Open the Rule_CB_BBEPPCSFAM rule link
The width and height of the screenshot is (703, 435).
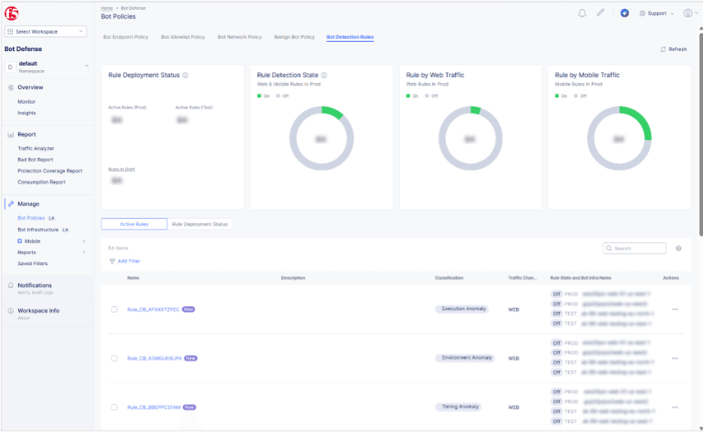[x=154, y=408]
